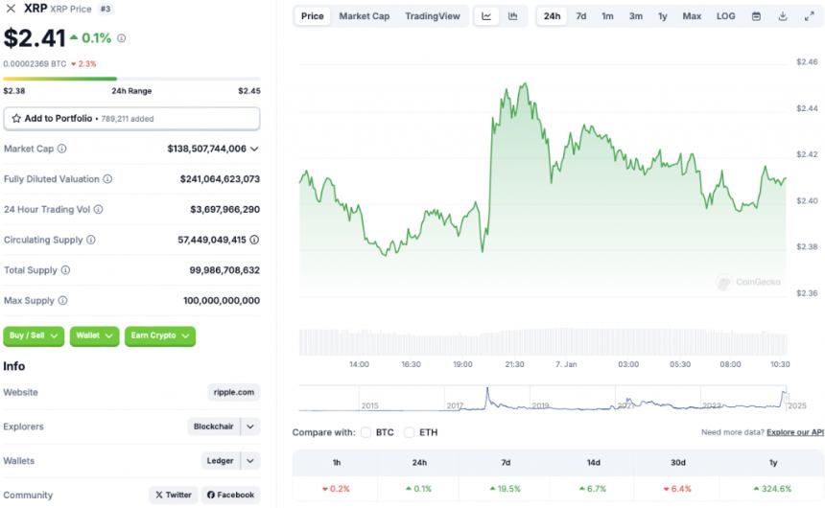The image size is (825, 508).
Task: Expand Market Cap chevron dropdown
Action: 254,149
